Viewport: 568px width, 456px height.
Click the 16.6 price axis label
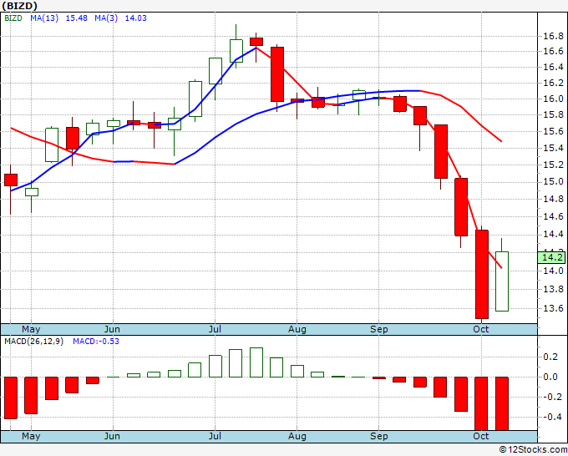click(553, 51)
